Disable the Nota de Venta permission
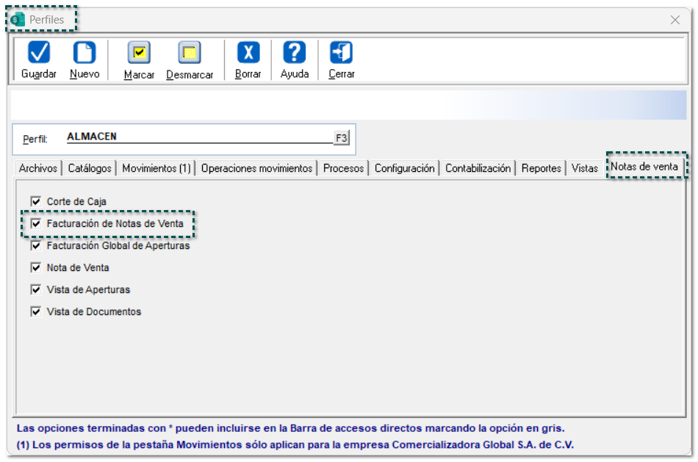698x462 pixels. pos(35,267)
